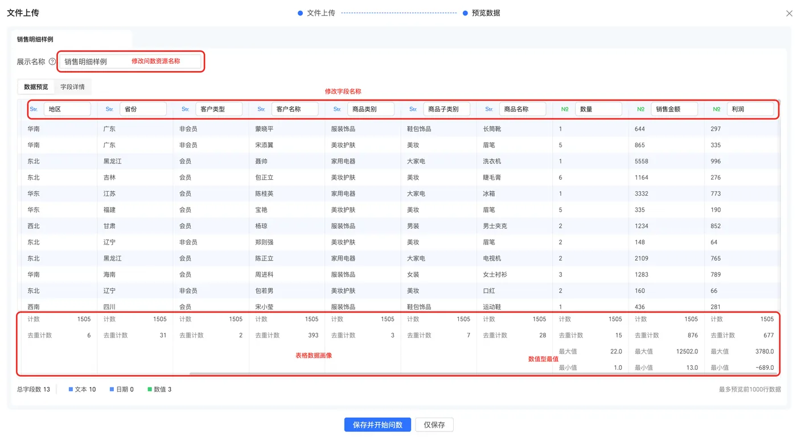This screenshot has width=797, height=437.
Task: Edit the 地区 column name field
Action: (x=67, y=109)
